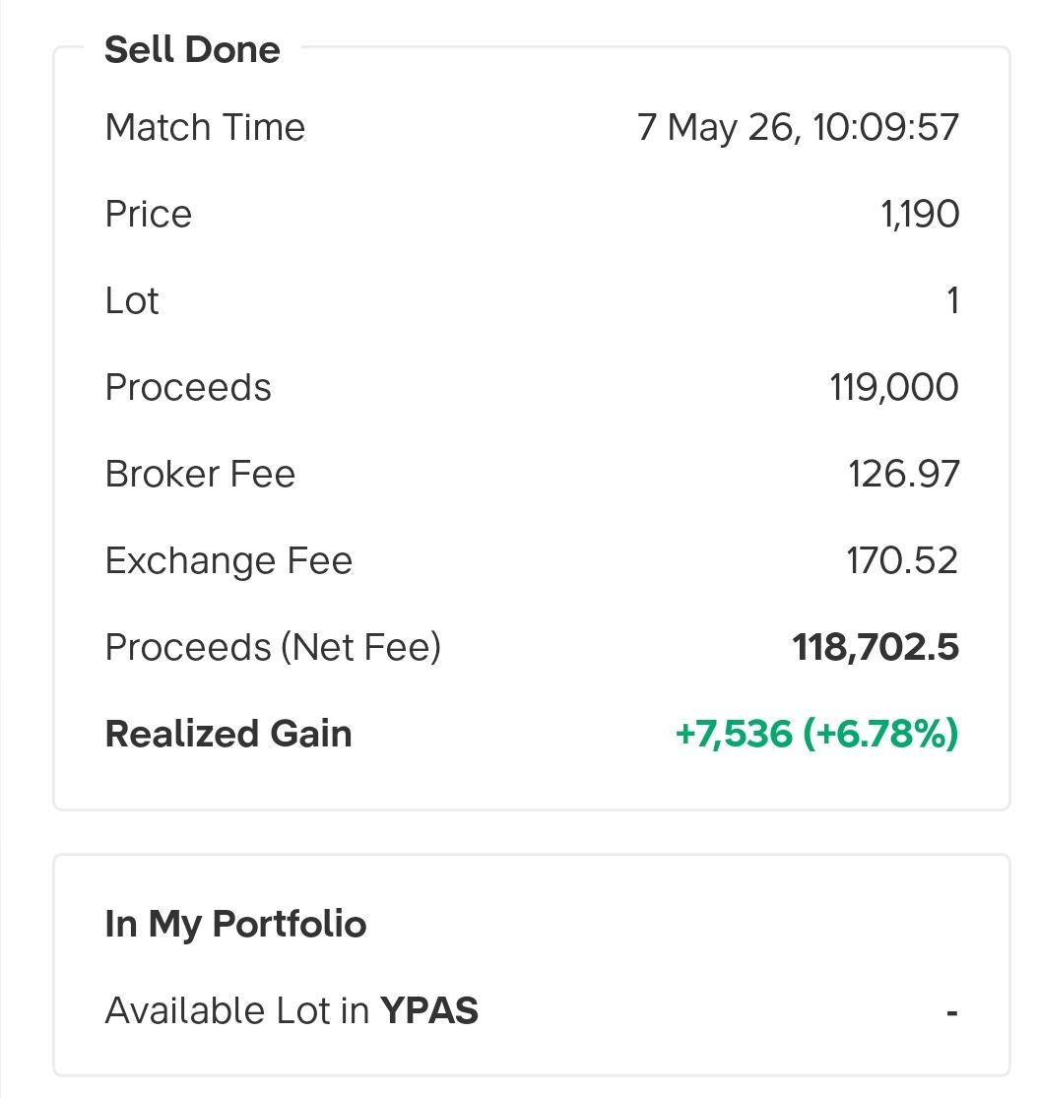Click the Proceeds (Net Fee) label

273,647
